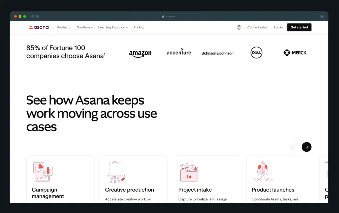Click the Product launches rocket icon

263,172
